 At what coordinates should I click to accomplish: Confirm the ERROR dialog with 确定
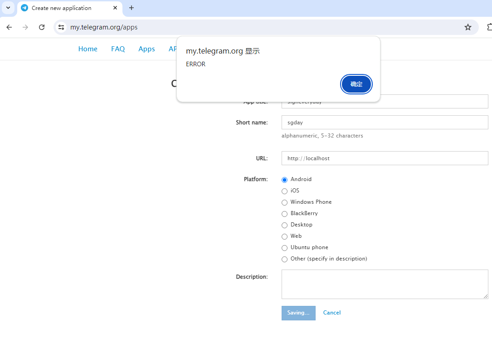(x=356, y=84)
